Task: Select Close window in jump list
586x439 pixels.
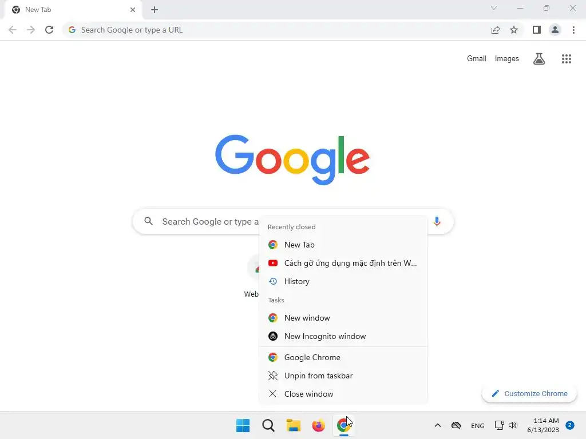Action: 343,394
